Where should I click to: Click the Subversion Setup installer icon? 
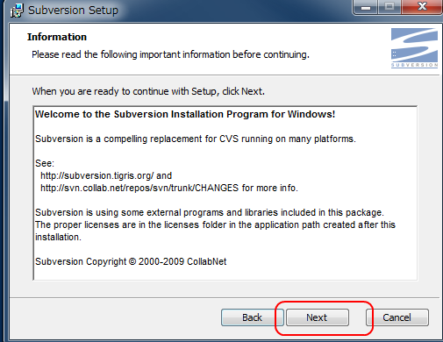pyautogui.click(x=16, y=11)
